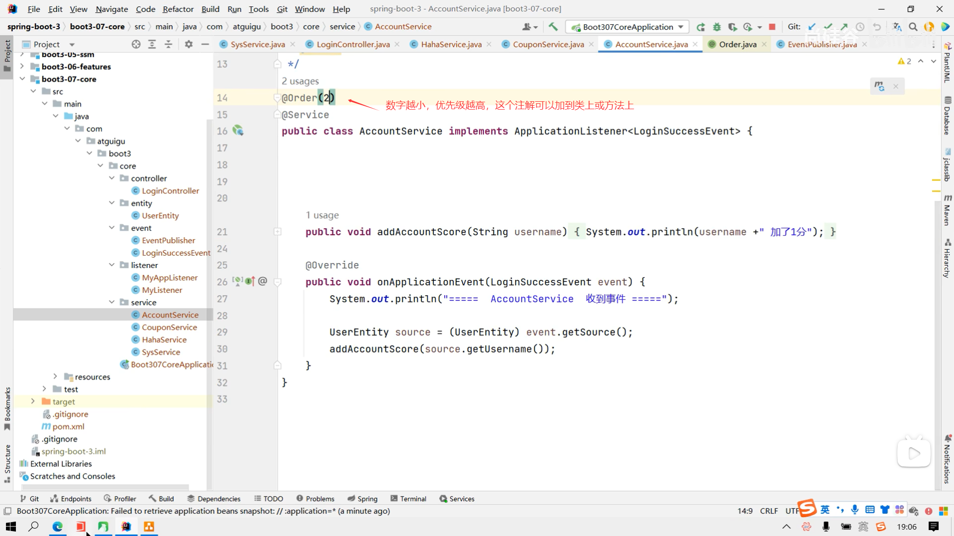Rerun Boot307CoreApplication from the toolbar
Screen dimensions: 954x536
(701, 27)
